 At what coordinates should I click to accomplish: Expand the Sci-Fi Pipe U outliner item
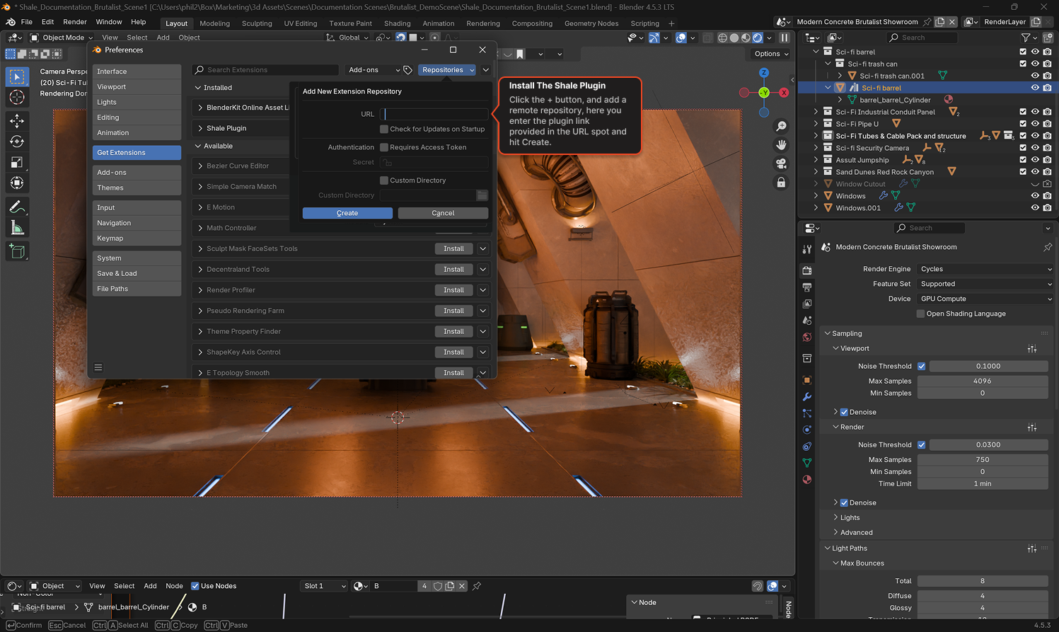(x=816, y=124)
